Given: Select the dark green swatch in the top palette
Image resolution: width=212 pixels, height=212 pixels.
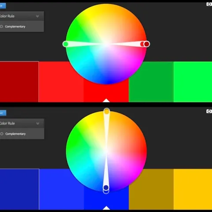Looking at the screenshot, I should coord(151,82).
